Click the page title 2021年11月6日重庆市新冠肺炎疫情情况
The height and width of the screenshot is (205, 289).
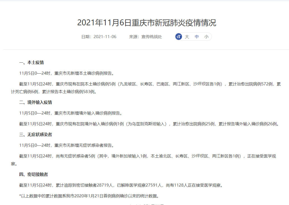pos(147,23)
